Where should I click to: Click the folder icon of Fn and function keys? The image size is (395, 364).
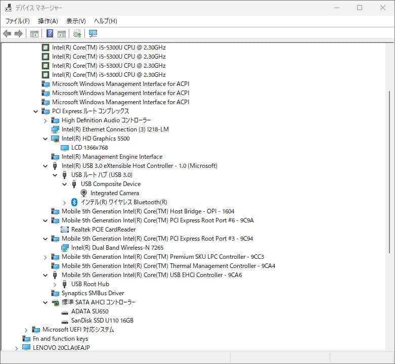click(26, 339)
